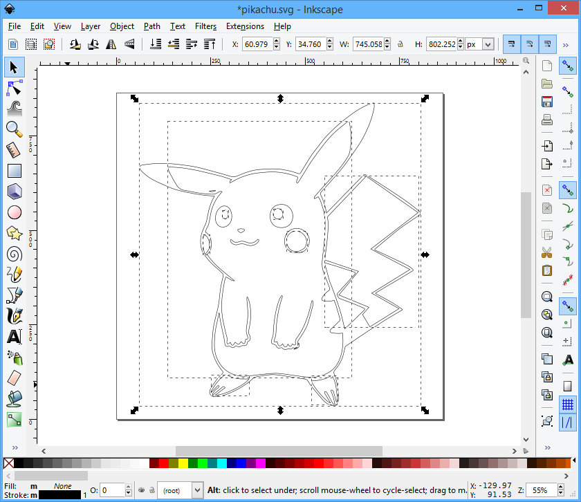The height and width of the screenshot is (502, 581).
Task: Toggle move gradients with object button
Action: (x=548, y=44)
